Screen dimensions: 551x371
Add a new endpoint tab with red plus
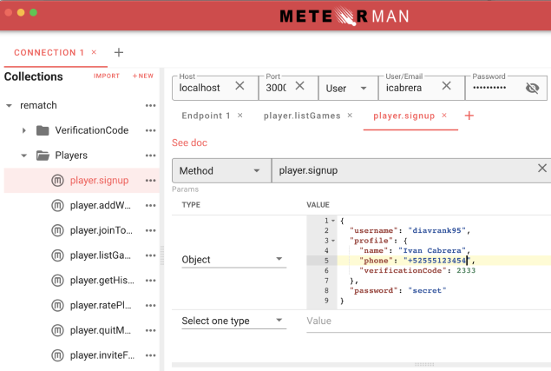point(469,116)
